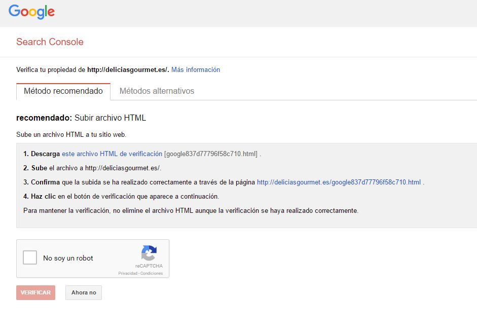Select the file name text [google837d77796f58c710.html]
Screen dimensions: 477x334
(x=211, y=154)
